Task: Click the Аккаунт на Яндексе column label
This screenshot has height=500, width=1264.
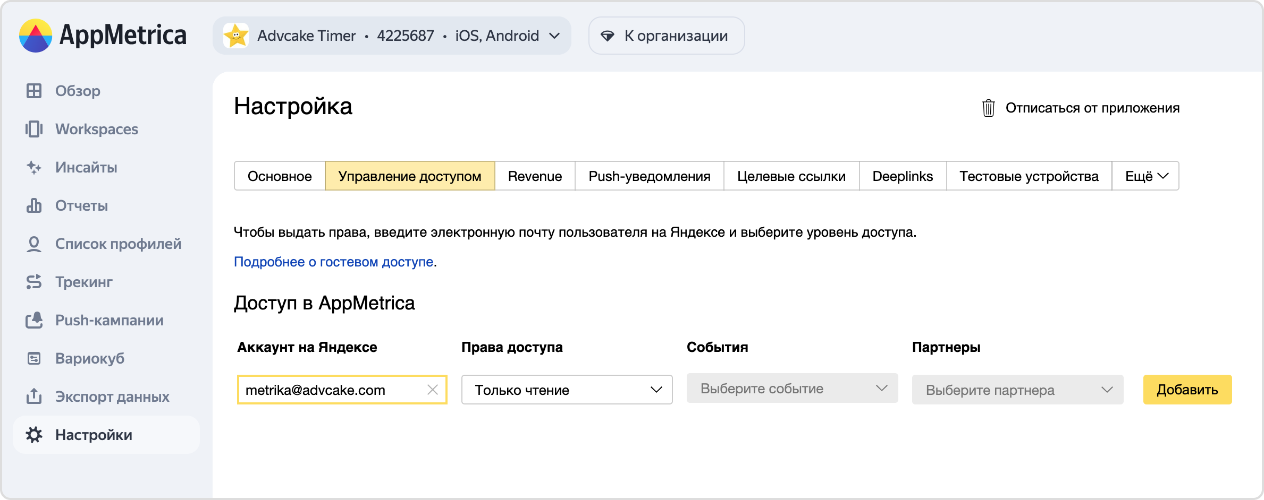Action: click(307, 347)
